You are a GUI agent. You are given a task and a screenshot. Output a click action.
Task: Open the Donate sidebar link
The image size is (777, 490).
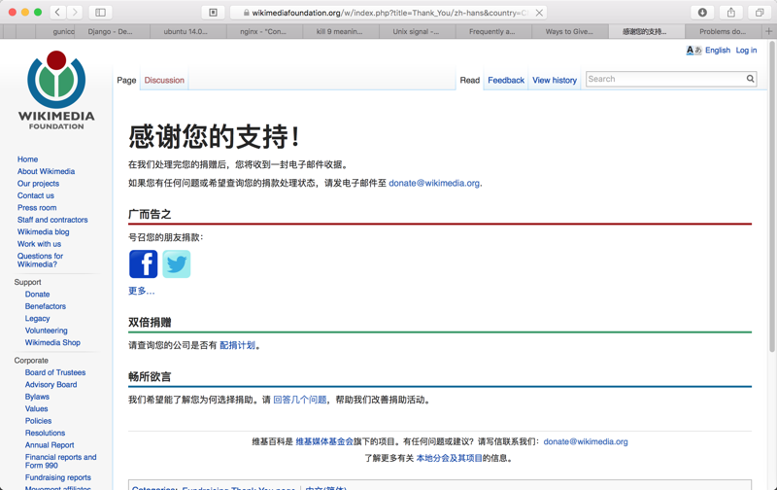coord(37,295)
